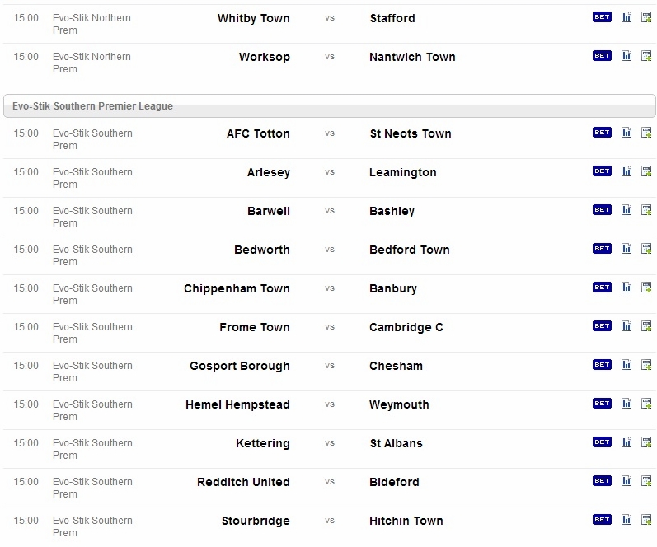The image size is (657, 547).
Task: Add Worksop vs Nantwich Town to calendar
Action: [x=646, y=56]
